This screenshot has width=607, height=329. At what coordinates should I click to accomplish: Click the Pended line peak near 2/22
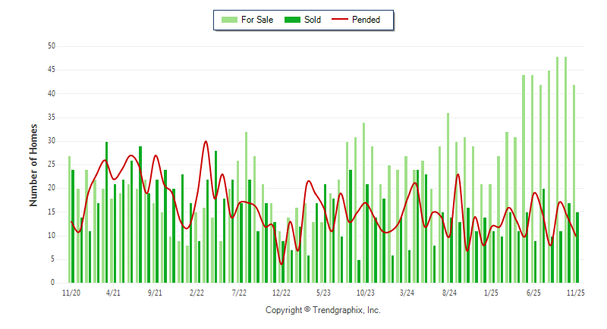point(206,141)
